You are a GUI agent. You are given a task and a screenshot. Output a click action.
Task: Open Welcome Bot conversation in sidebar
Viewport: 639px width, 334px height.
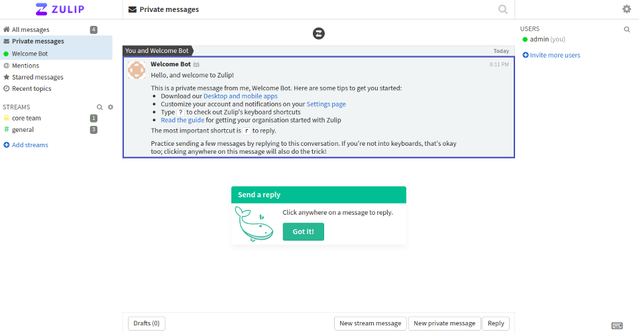[30, 54]
